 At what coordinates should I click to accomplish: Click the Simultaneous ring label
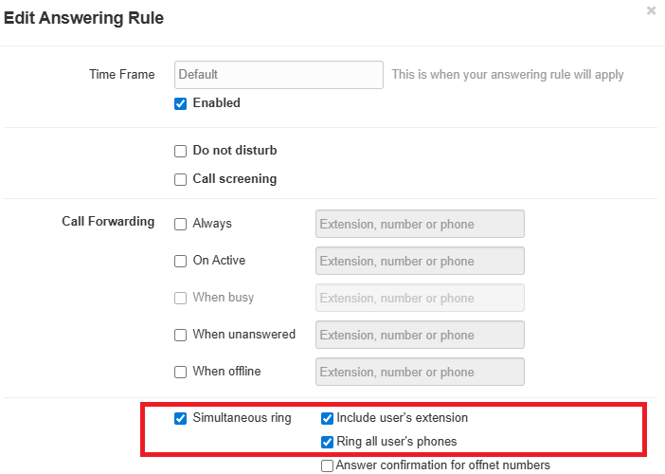(x=242, y=418)
